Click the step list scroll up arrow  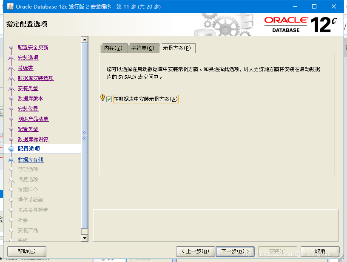coord(85,40)
